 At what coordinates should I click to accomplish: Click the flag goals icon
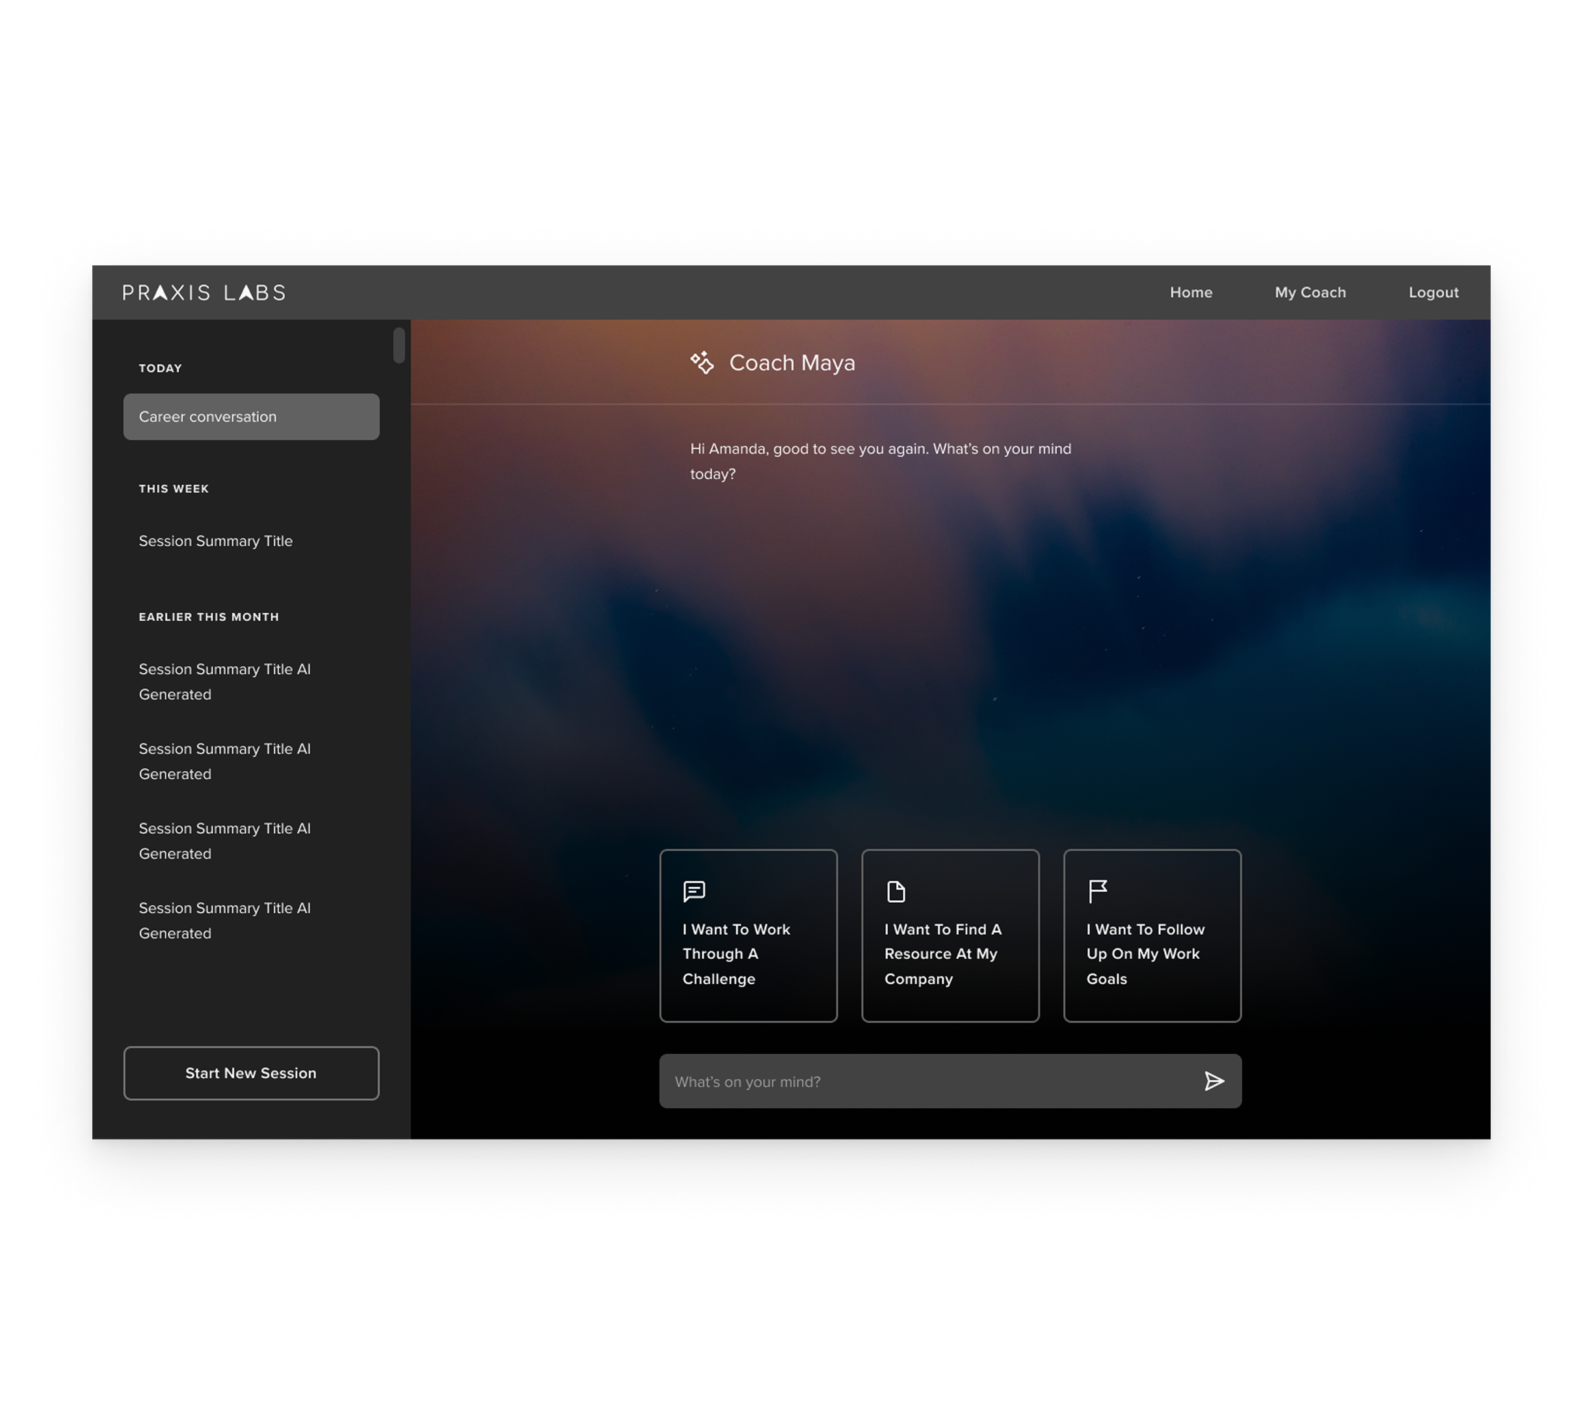click(x=1097, y=892)
